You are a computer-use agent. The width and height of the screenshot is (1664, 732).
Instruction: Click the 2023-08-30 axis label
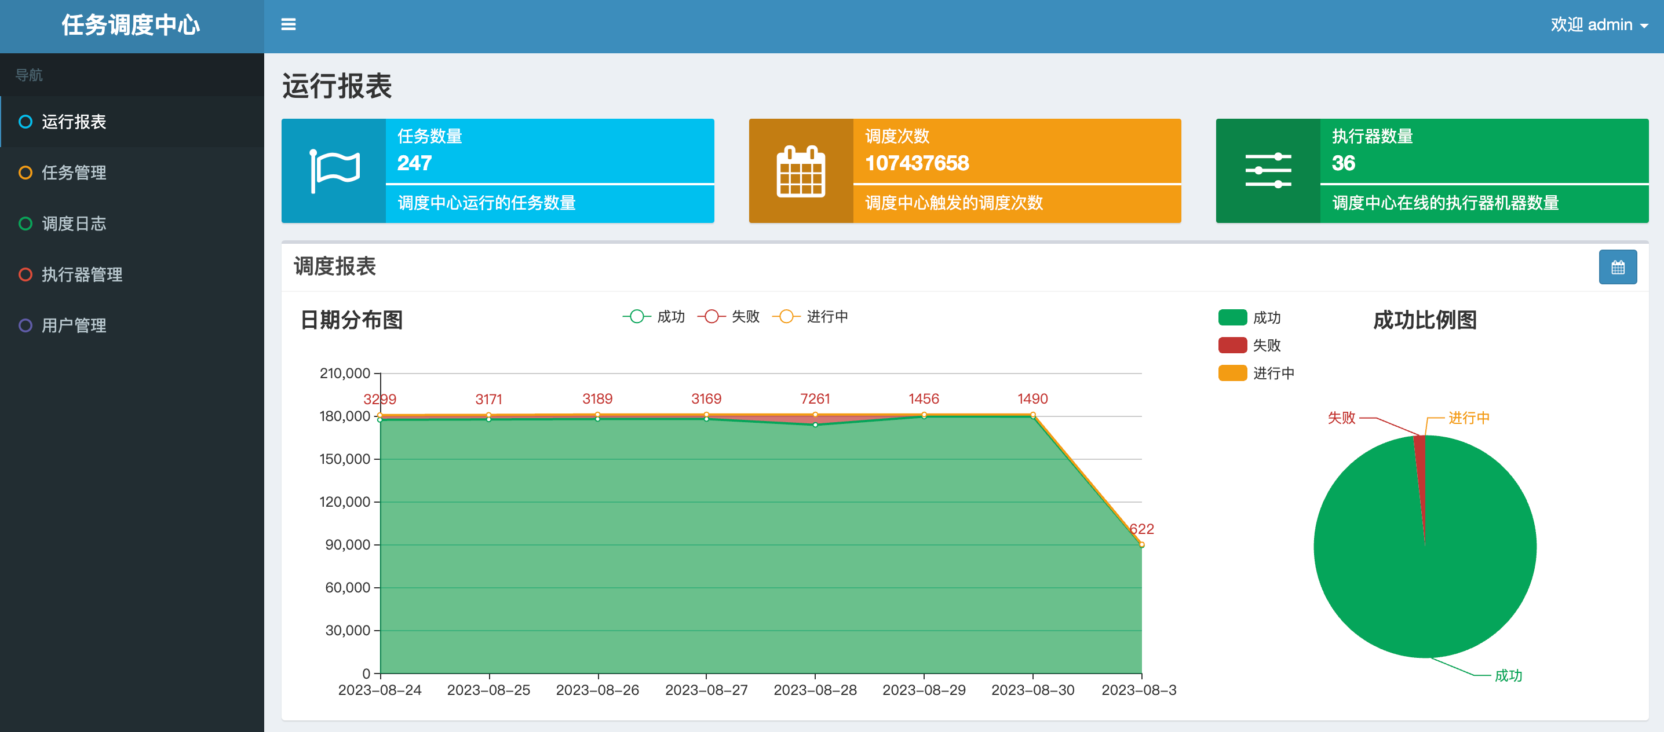tap(1032, 690)
